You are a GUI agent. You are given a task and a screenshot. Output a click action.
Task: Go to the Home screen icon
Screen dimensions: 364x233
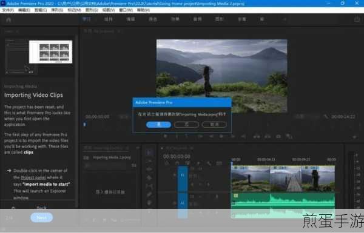tap(8, 20)
